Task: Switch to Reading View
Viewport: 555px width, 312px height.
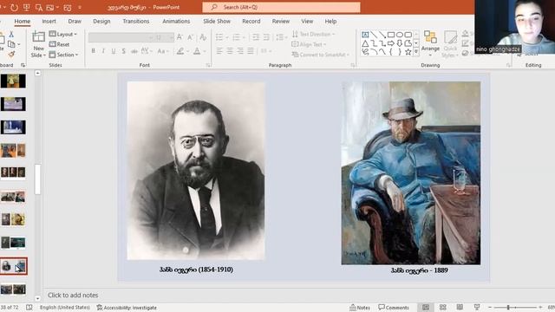Action: [x=460, y=308]
